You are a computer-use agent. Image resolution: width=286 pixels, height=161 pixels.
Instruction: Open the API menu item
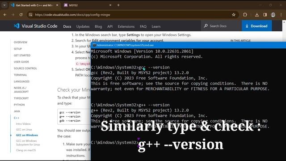110,26
